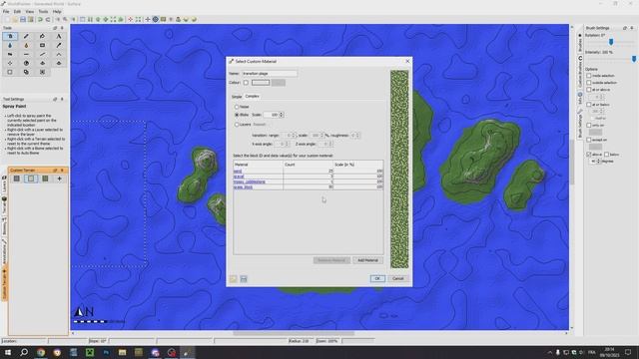Select the Flood with water tool
639x359 pixels.
pos(10,45)
